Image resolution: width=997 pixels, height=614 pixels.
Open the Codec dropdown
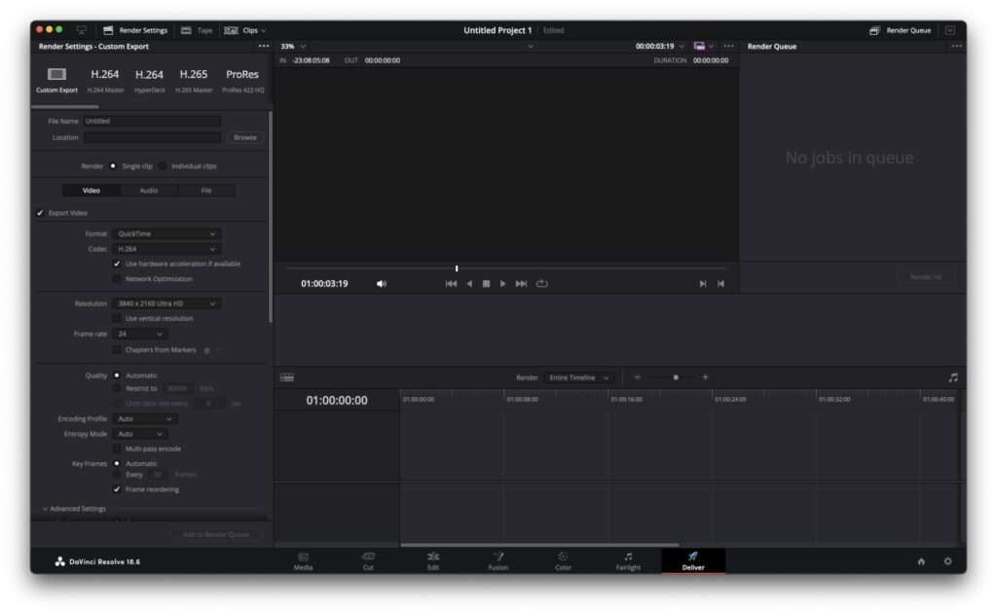click(166, 249)
